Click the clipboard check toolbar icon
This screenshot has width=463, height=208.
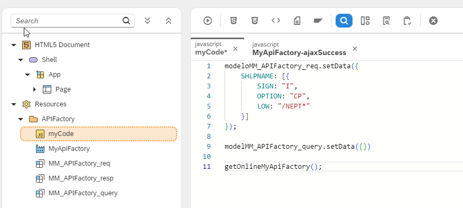[x=407, y=21]
